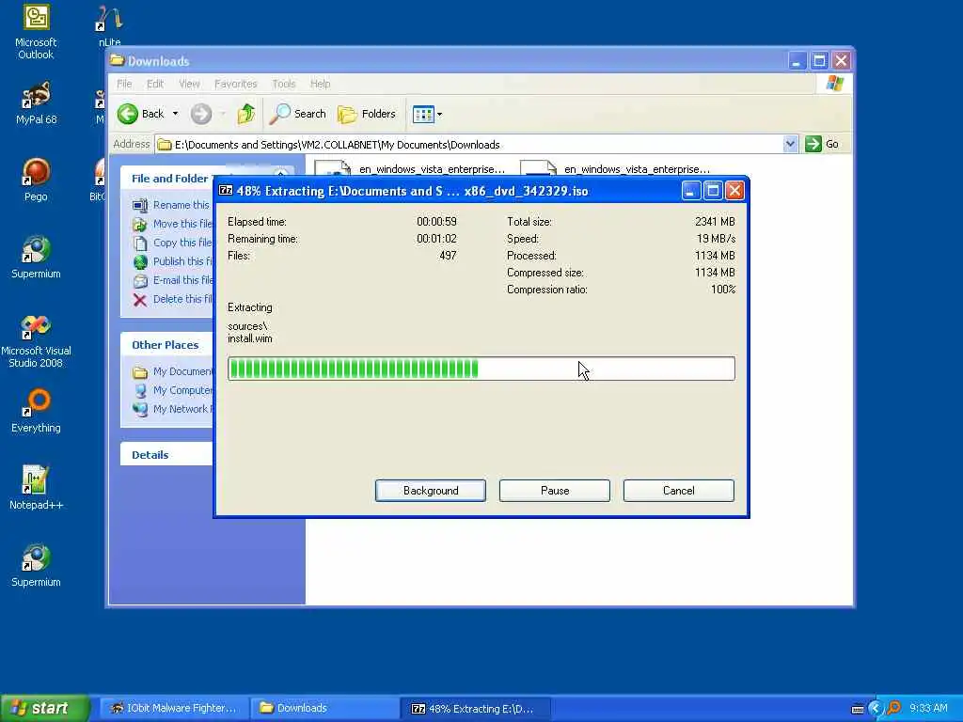Image resolution: width=963 pixels, height=722 pixels.
Task: Click E-mail this file task
Action: click(173, 280)
